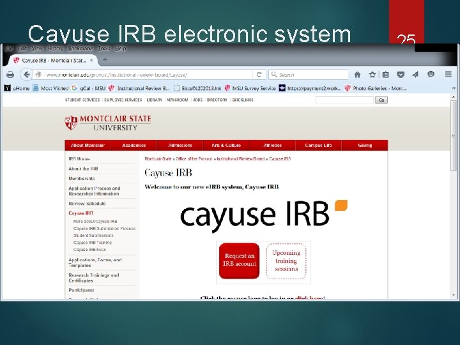Open the Quicklinks link
The image size is (460, 345).
[243, 100]
